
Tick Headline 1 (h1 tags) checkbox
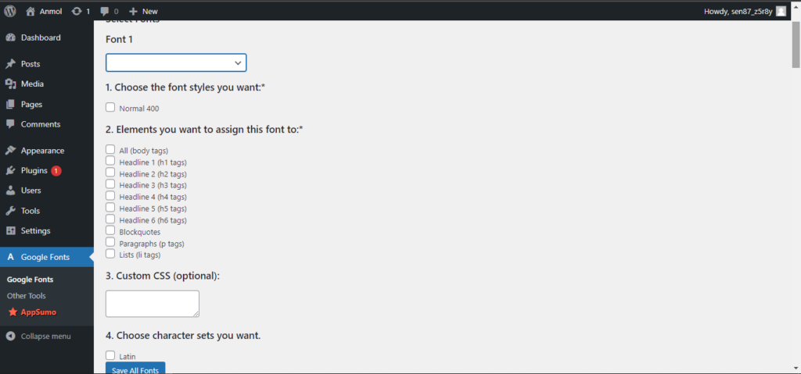tap(110, 161)
